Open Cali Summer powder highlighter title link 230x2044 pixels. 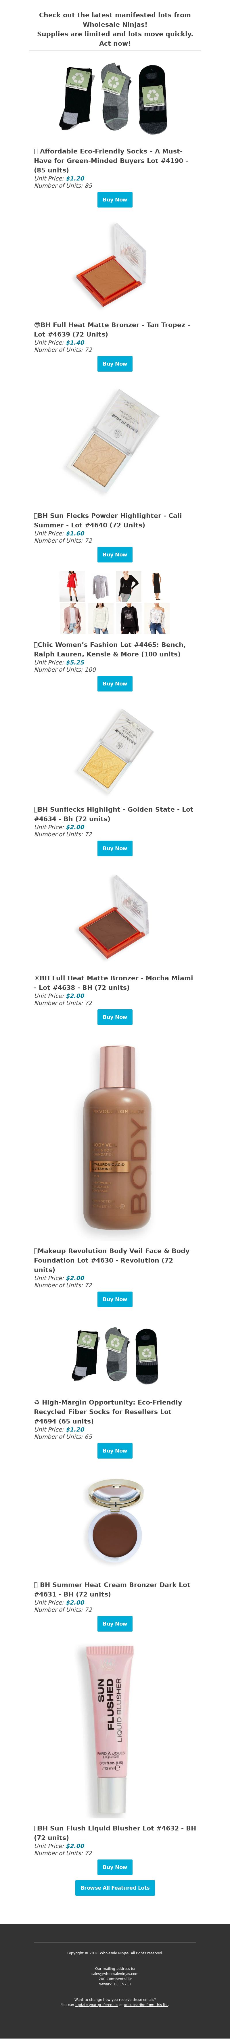[x=108, y=520]
